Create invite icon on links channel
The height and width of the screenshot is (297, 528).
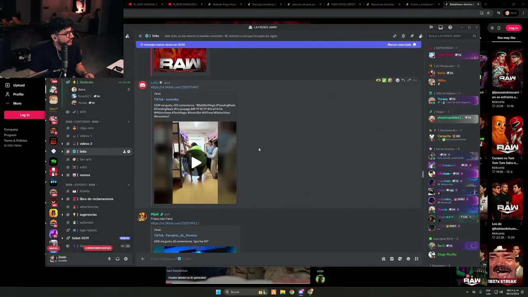tap(124, 152)
